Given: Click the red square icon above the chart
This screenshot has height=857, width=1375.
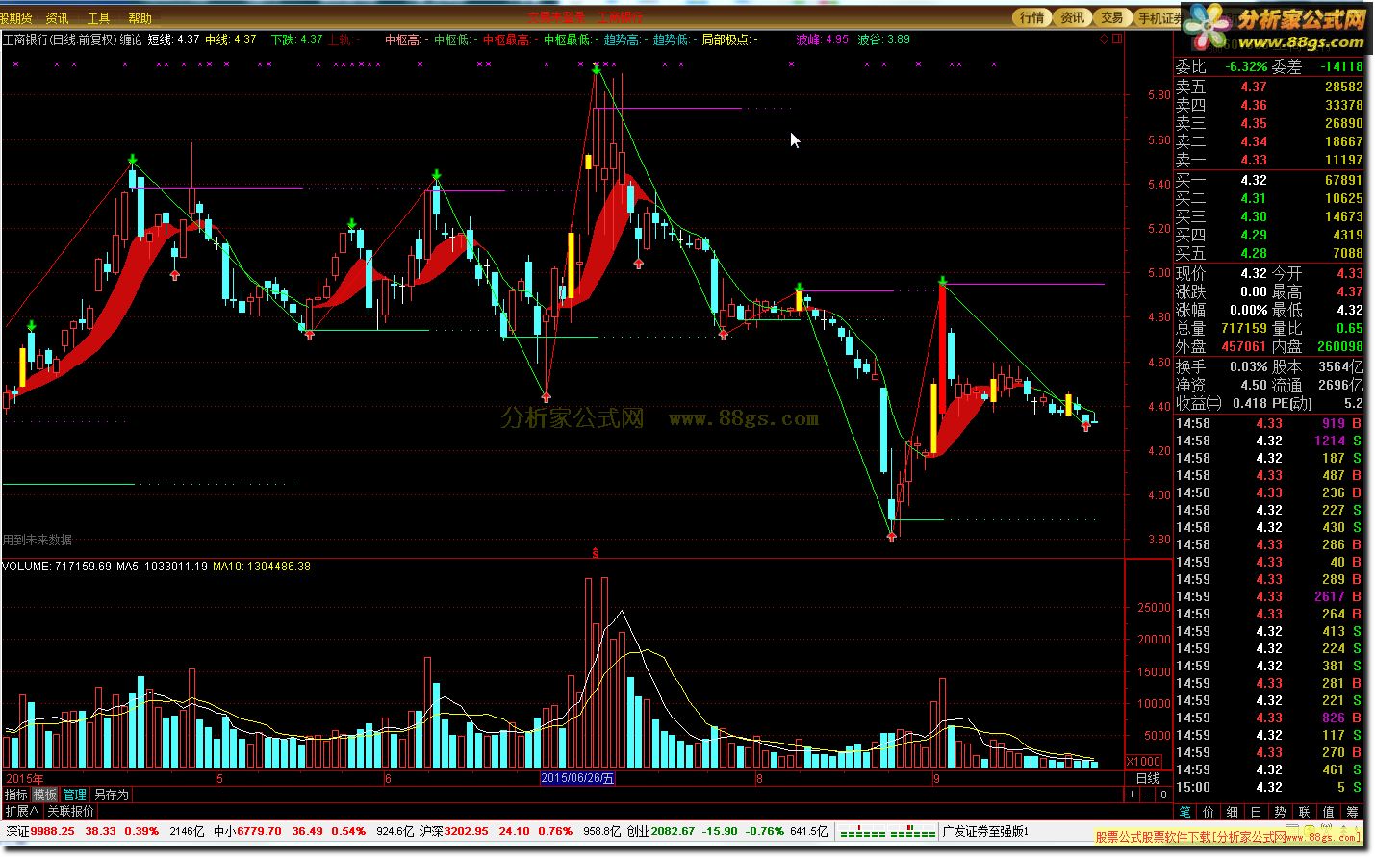Looking at the screenshot, I should (x=1117, y=39).
